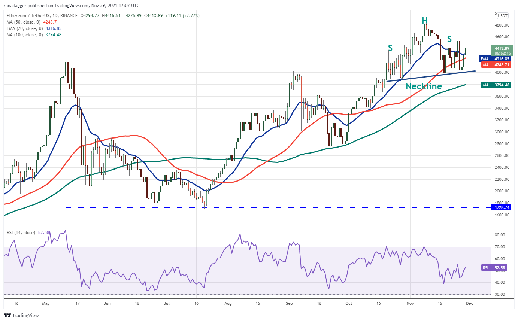Click the 'Neckline' text annotation
This screenshot has width=518, height=322.
click(424, 86)
